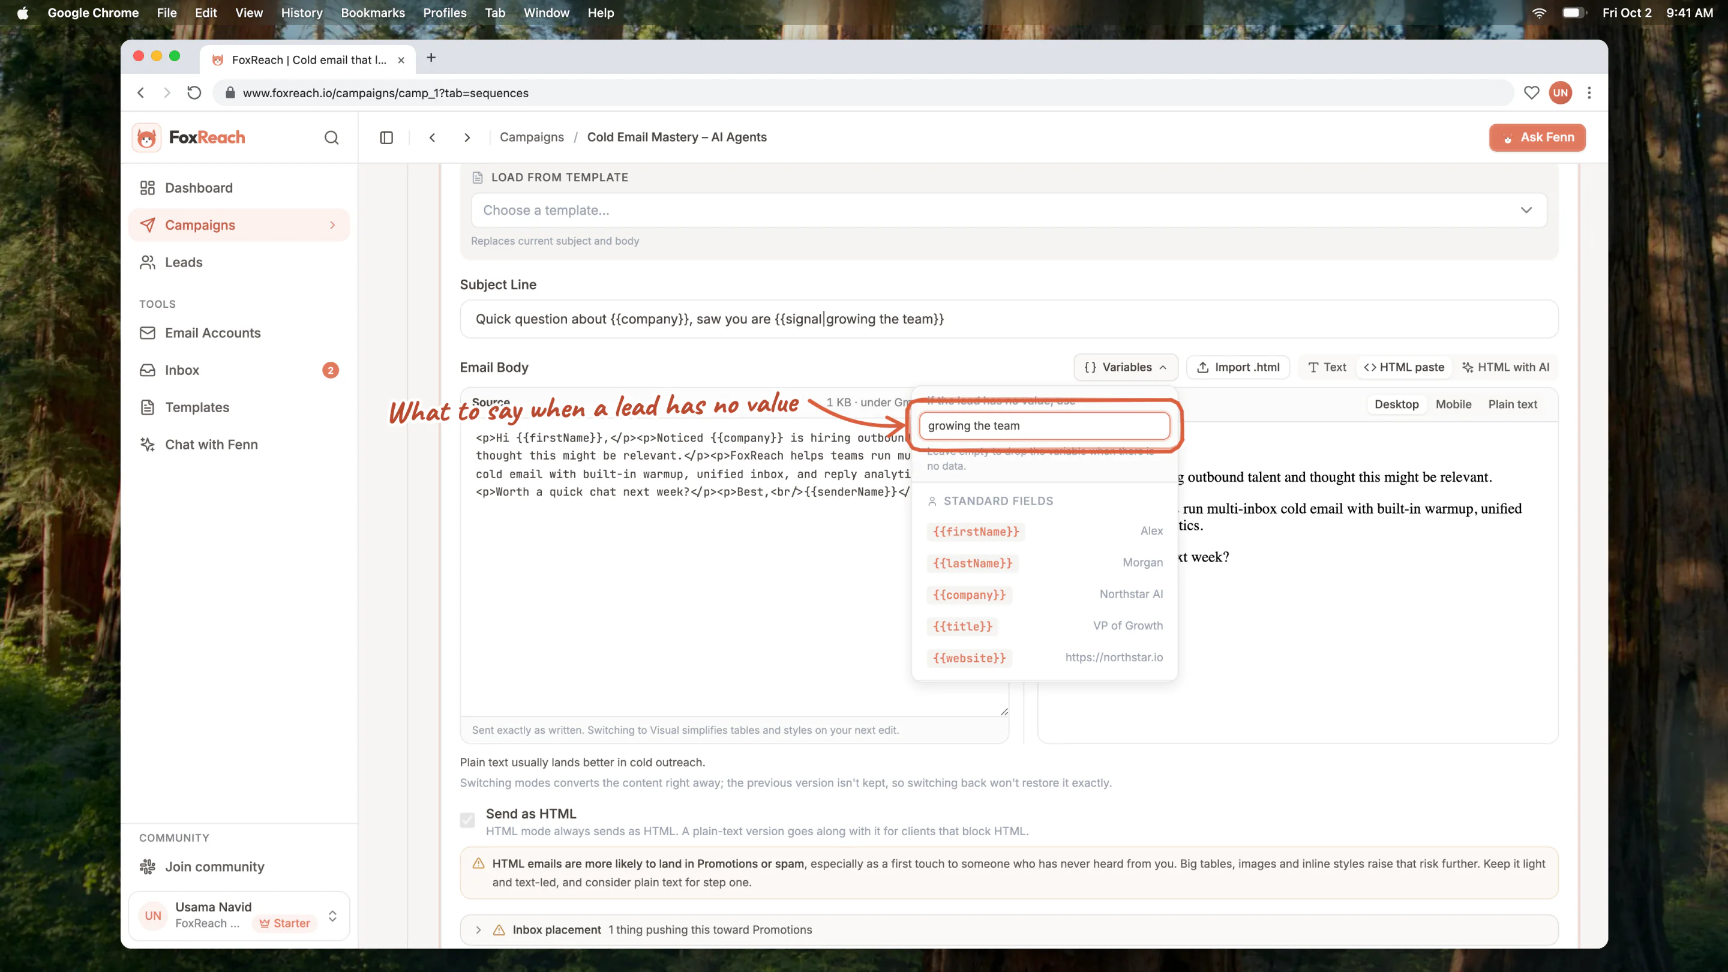
Task: Open Email Accounts in the sidebar
Action: click(x=239, y=333)
